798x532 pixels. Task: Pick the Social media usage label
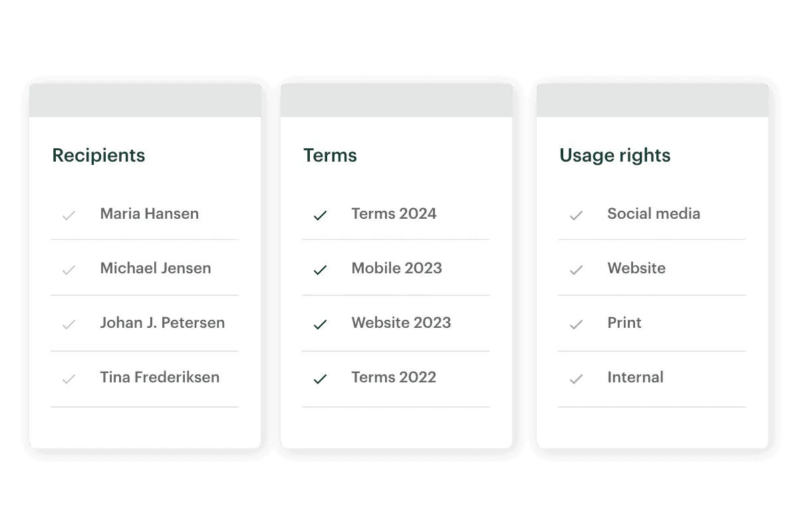click(x=654, y=213)
